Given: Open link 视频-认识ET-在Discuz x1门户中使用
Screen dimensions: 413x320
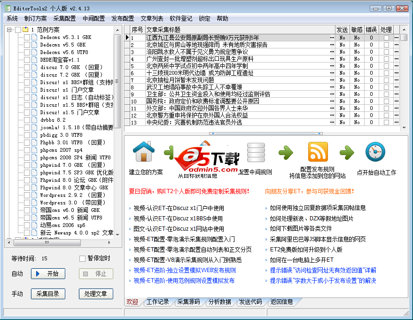Looking at the screenshot, I should [179, 208].
